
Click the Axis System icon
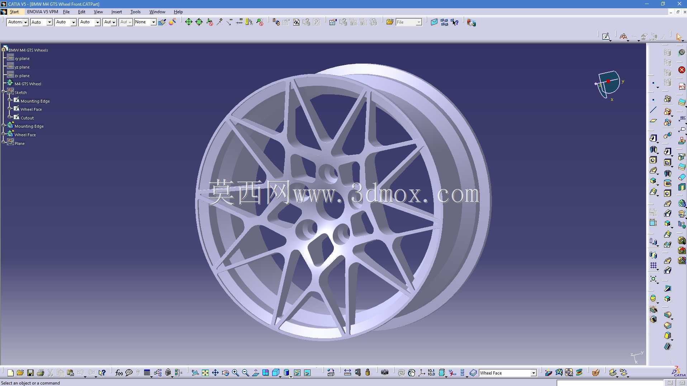(x=422, y=373)
